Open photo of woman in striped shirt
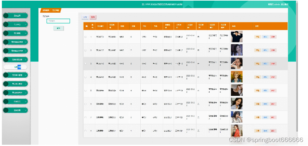Image resolution: width=308 pixels, height=146 pixels. click(x=236, y=104)
